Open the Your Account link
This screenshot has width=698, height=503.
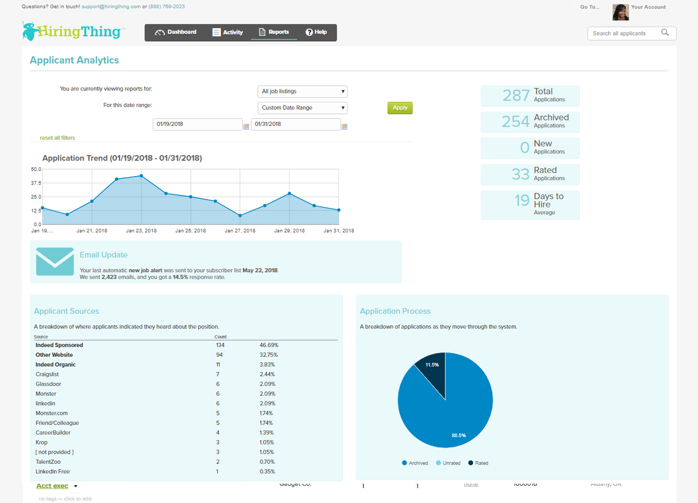click(x=648, y=7)
